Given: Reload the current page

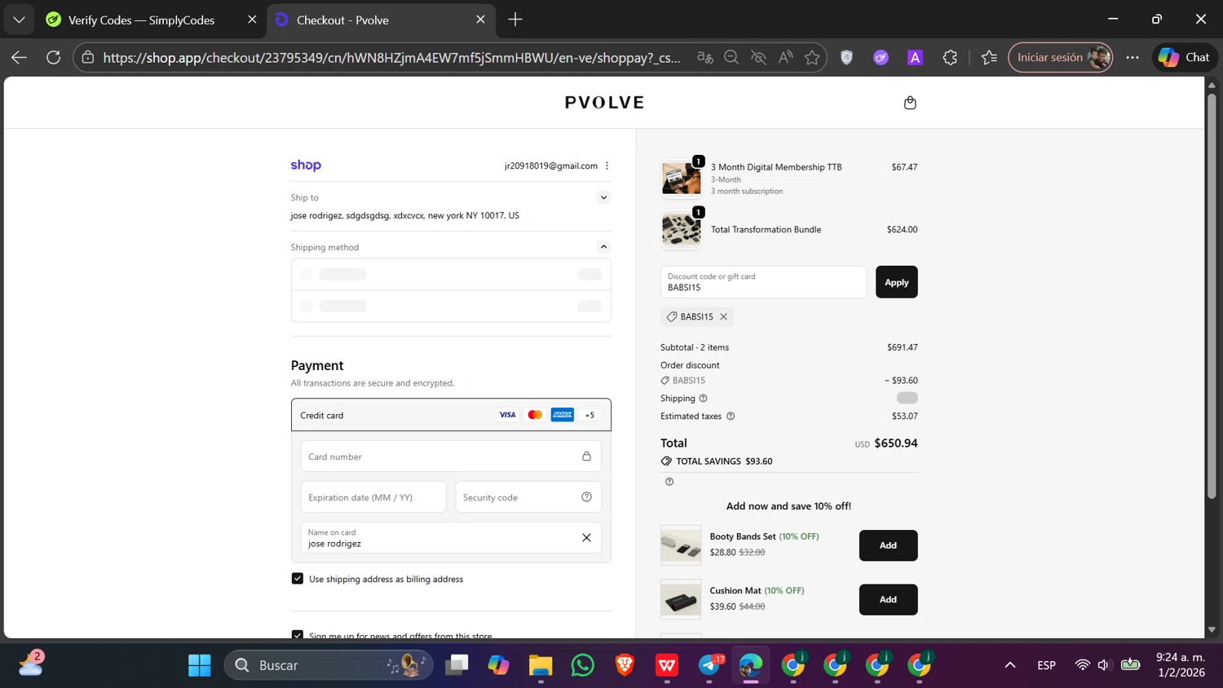Looking at the screenshot, I should [x=54, y=57].
